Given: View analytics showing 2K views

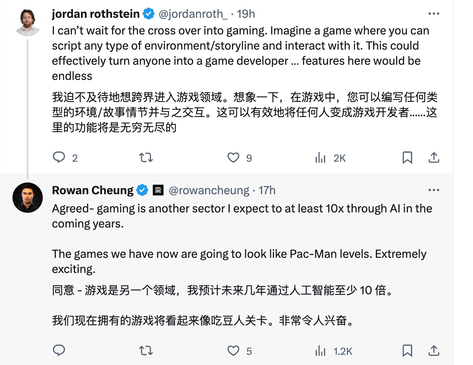Looking at the screenshot, I should (330, 158).
